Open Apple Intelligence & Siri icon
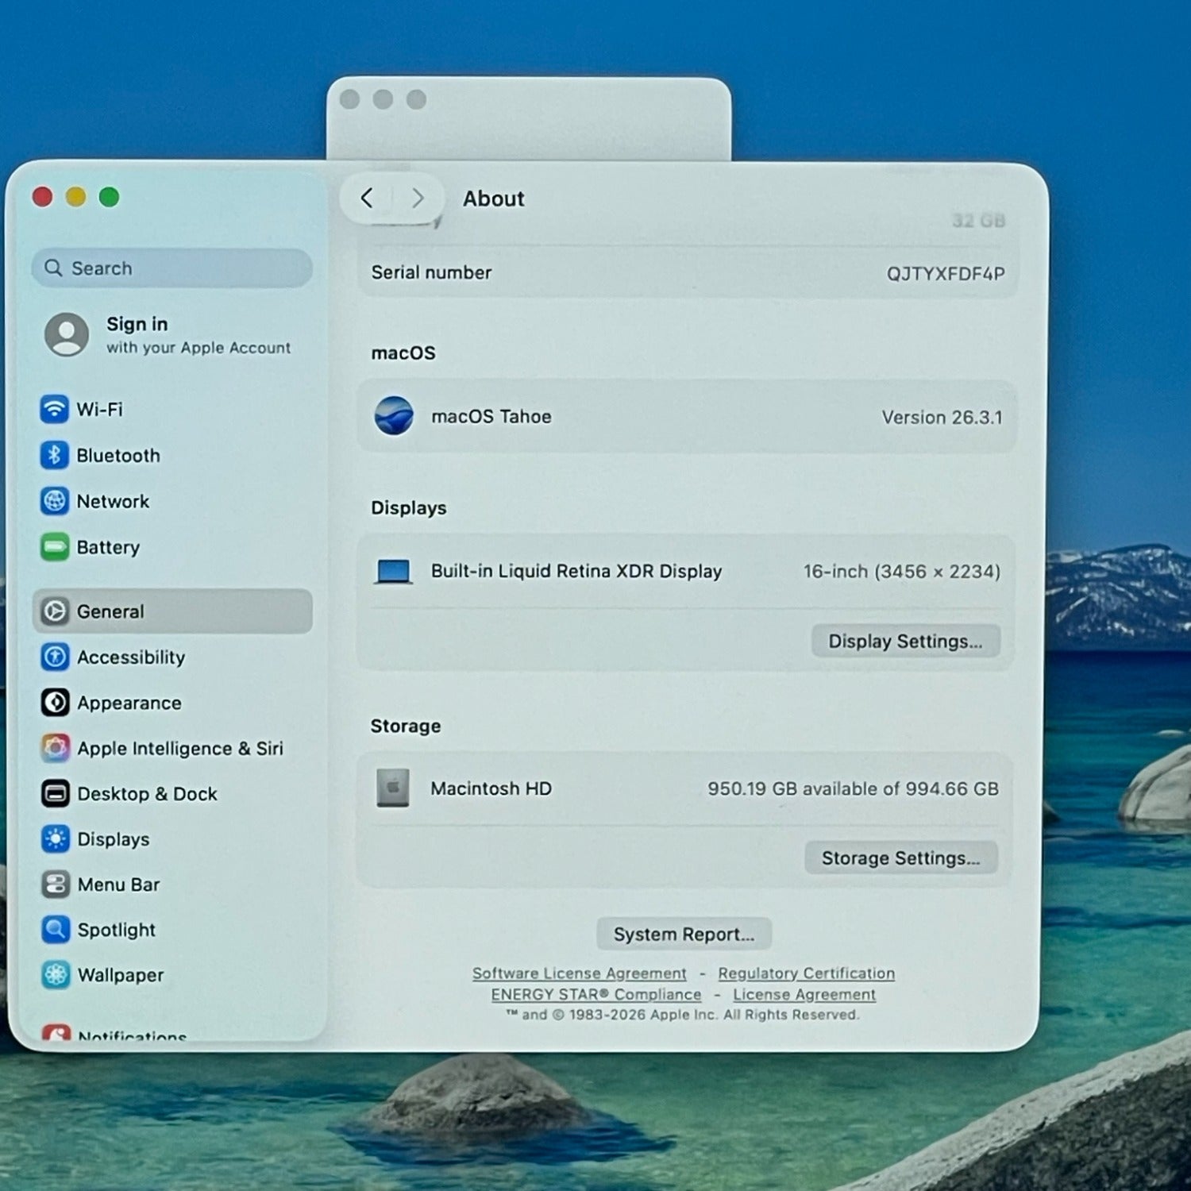This screenshot has height=1191, width=1191. 55,748
